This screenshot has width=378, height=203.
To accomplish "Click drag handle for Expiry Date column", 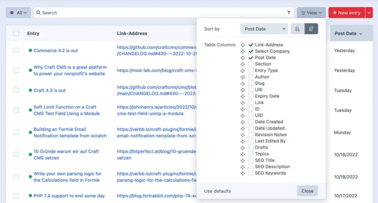I will (x=243, y=96).
